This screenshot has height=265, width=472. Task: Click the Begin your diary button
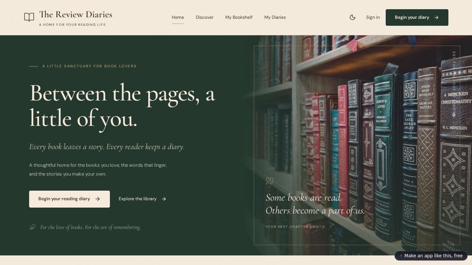pos(417,17)
